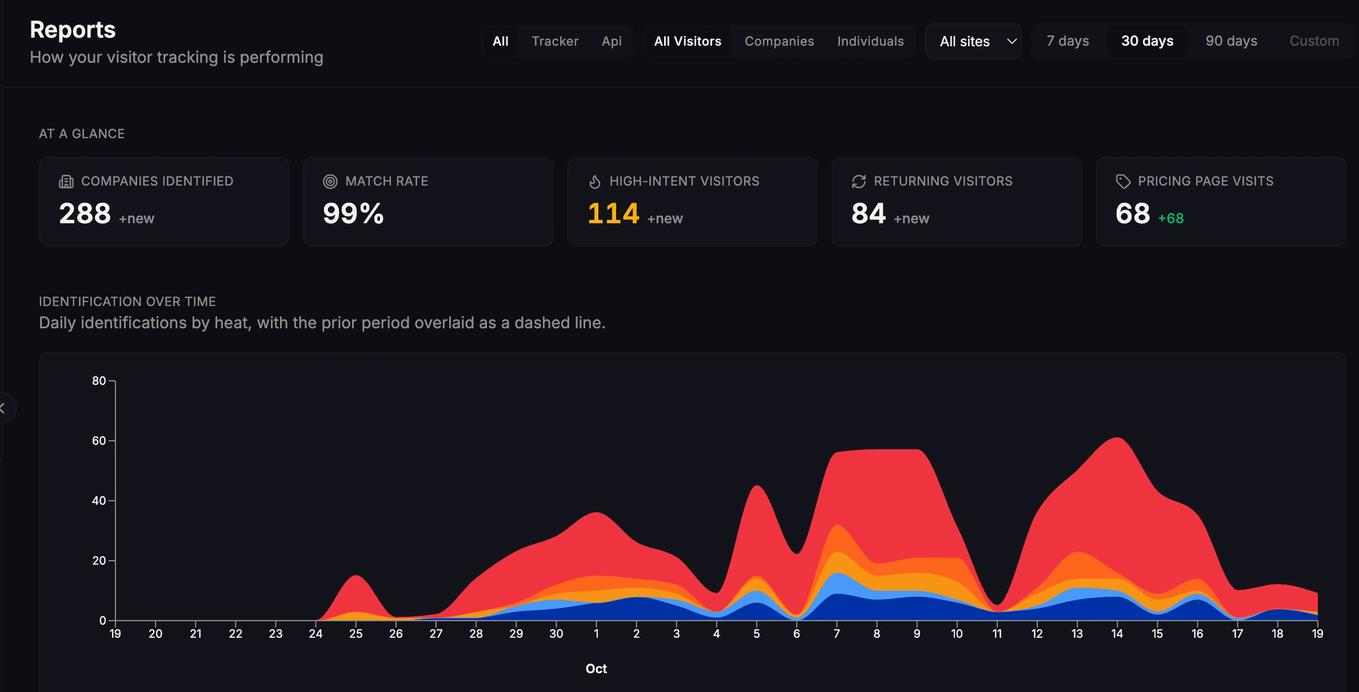Click the High-Intent Visitors flame icon
Viewport: 1359px width, 692px height.
click(594, 182)
